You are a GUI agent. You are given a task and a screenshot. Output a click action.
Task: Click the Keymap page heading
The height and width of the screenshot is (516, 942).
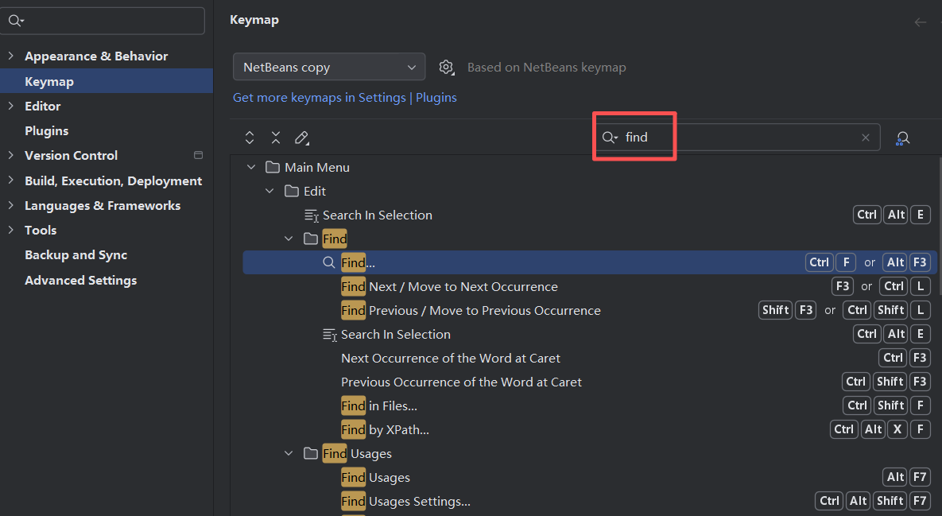click(254, 20)
